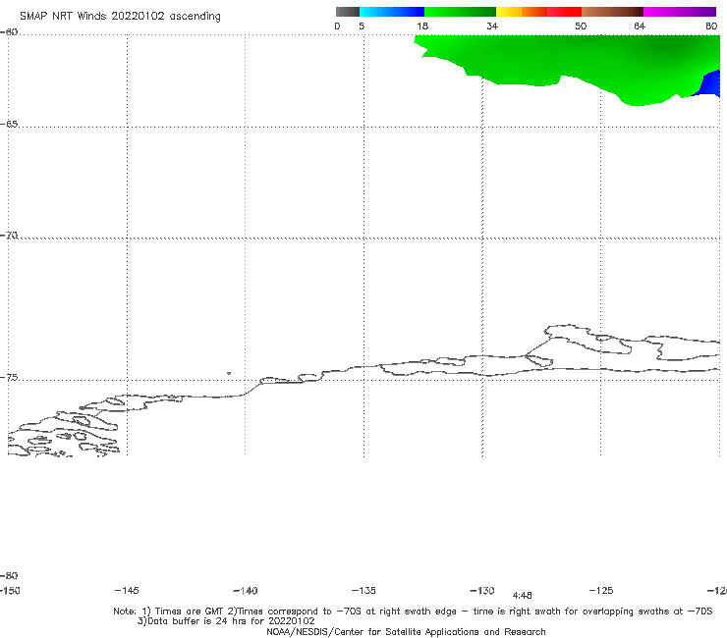Click the latitude label '-75'
Image resolution: width=727 pixels, height=638 pixels.
coord(9,378)
